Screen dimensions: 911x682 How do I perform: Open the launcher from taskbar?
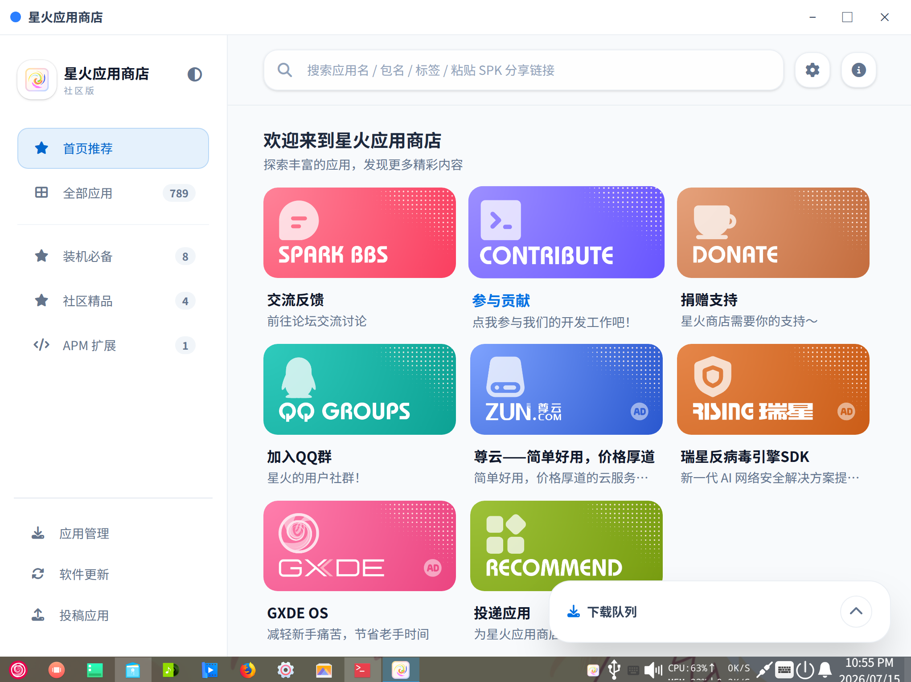coord(18,670)
